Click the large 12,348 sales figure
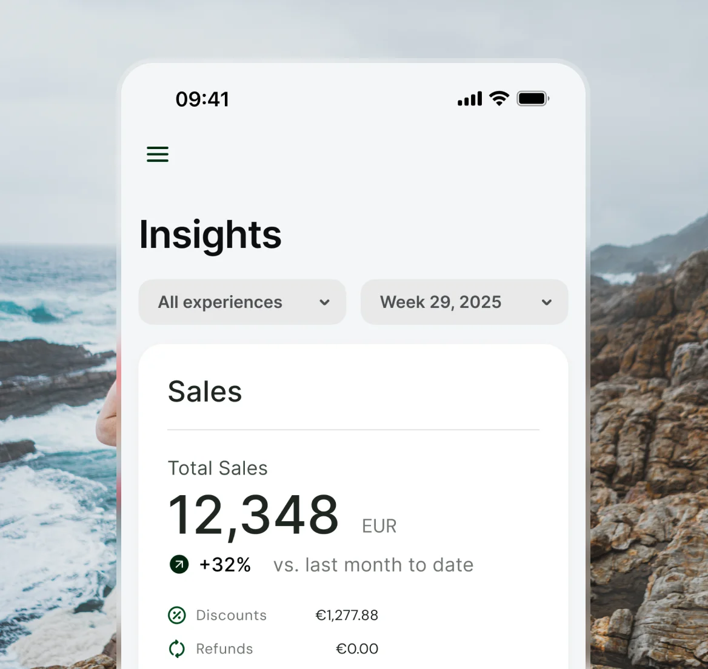 [254, 514]
